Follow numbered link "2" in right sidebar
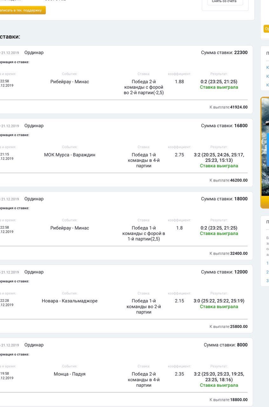Screen dimensions: 269x407 [267, 272]
